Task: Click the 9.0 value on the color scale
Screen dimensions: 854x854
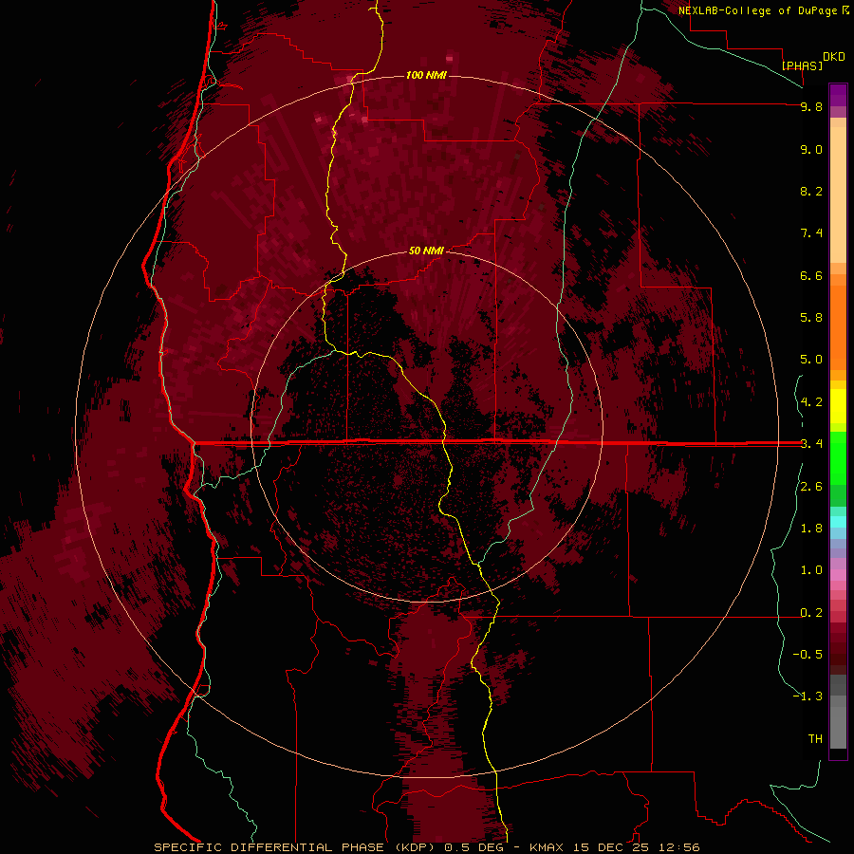Action: 811,150
